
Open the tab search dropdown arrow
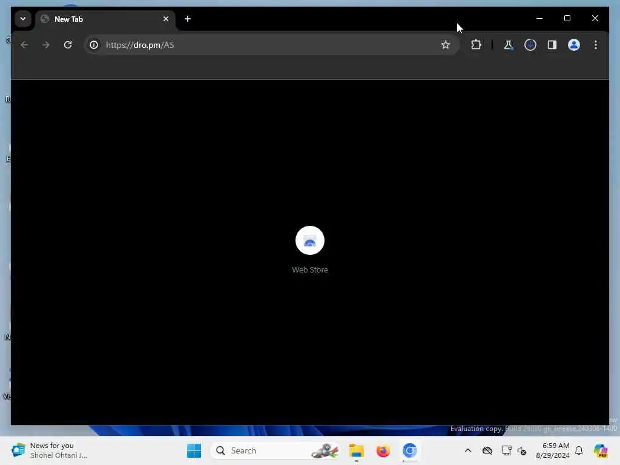coord(23,19)
